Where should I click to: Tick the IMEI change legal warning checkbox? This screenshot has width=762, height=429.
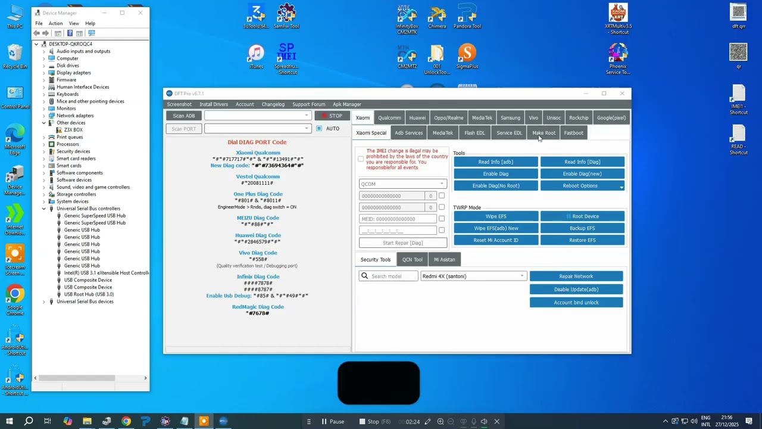tap(361, 159)
